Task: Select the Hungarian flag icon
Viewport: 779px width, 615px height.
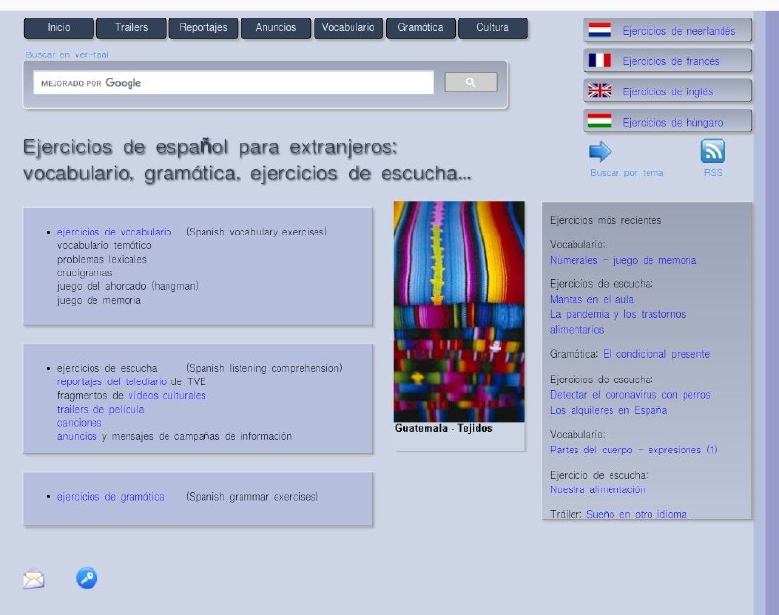Action: pyautogui.click(x=599, y=121)
